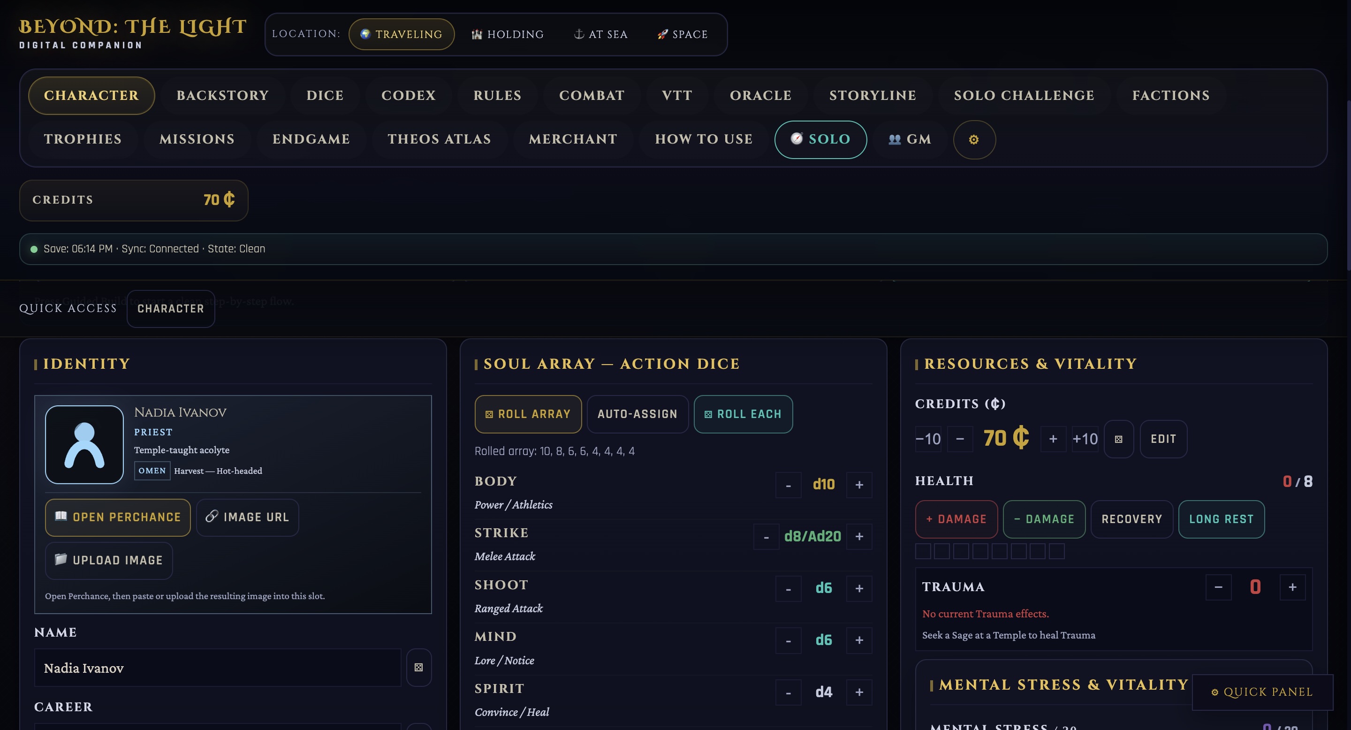Viewport: 1351px width, 730px height.
Task: Click the Image URL button
Action: pyautogui.click(x=248, y=517)
